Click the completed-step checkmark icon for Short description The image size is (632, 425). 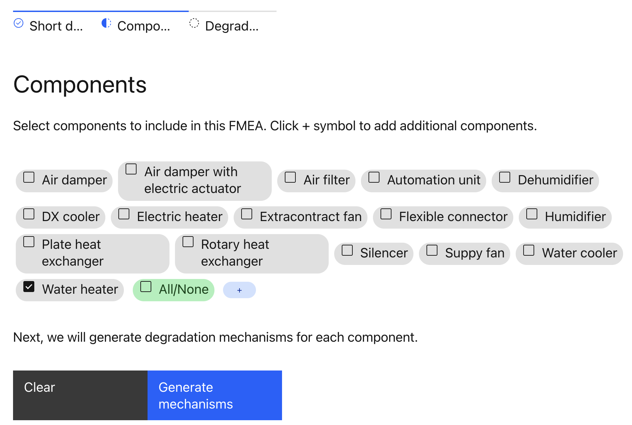coord(19,23)
